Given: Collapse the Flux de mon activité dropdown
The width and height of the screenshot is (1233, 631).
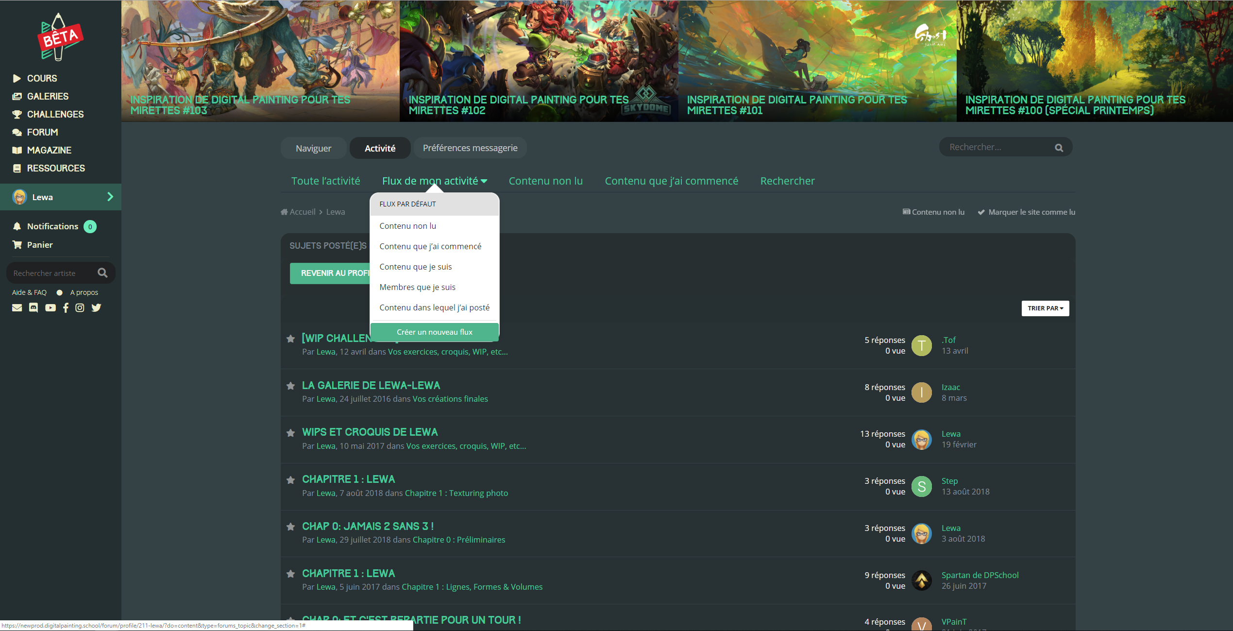Looking at the screenshot, I should (x=434, y=181).
